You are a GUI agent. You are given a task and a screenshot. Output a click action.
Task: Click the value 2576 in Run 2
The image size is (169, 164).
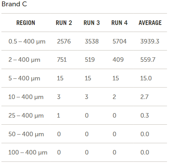coord(64,41)
